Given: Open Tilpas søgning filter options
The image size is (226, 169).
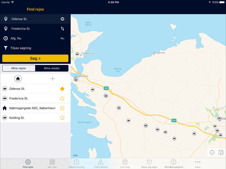Looking at the screenshot, I should tap(35, 48).
